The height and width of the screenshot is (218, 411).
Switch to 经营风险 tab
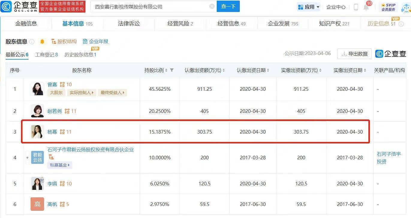point(180,24)
